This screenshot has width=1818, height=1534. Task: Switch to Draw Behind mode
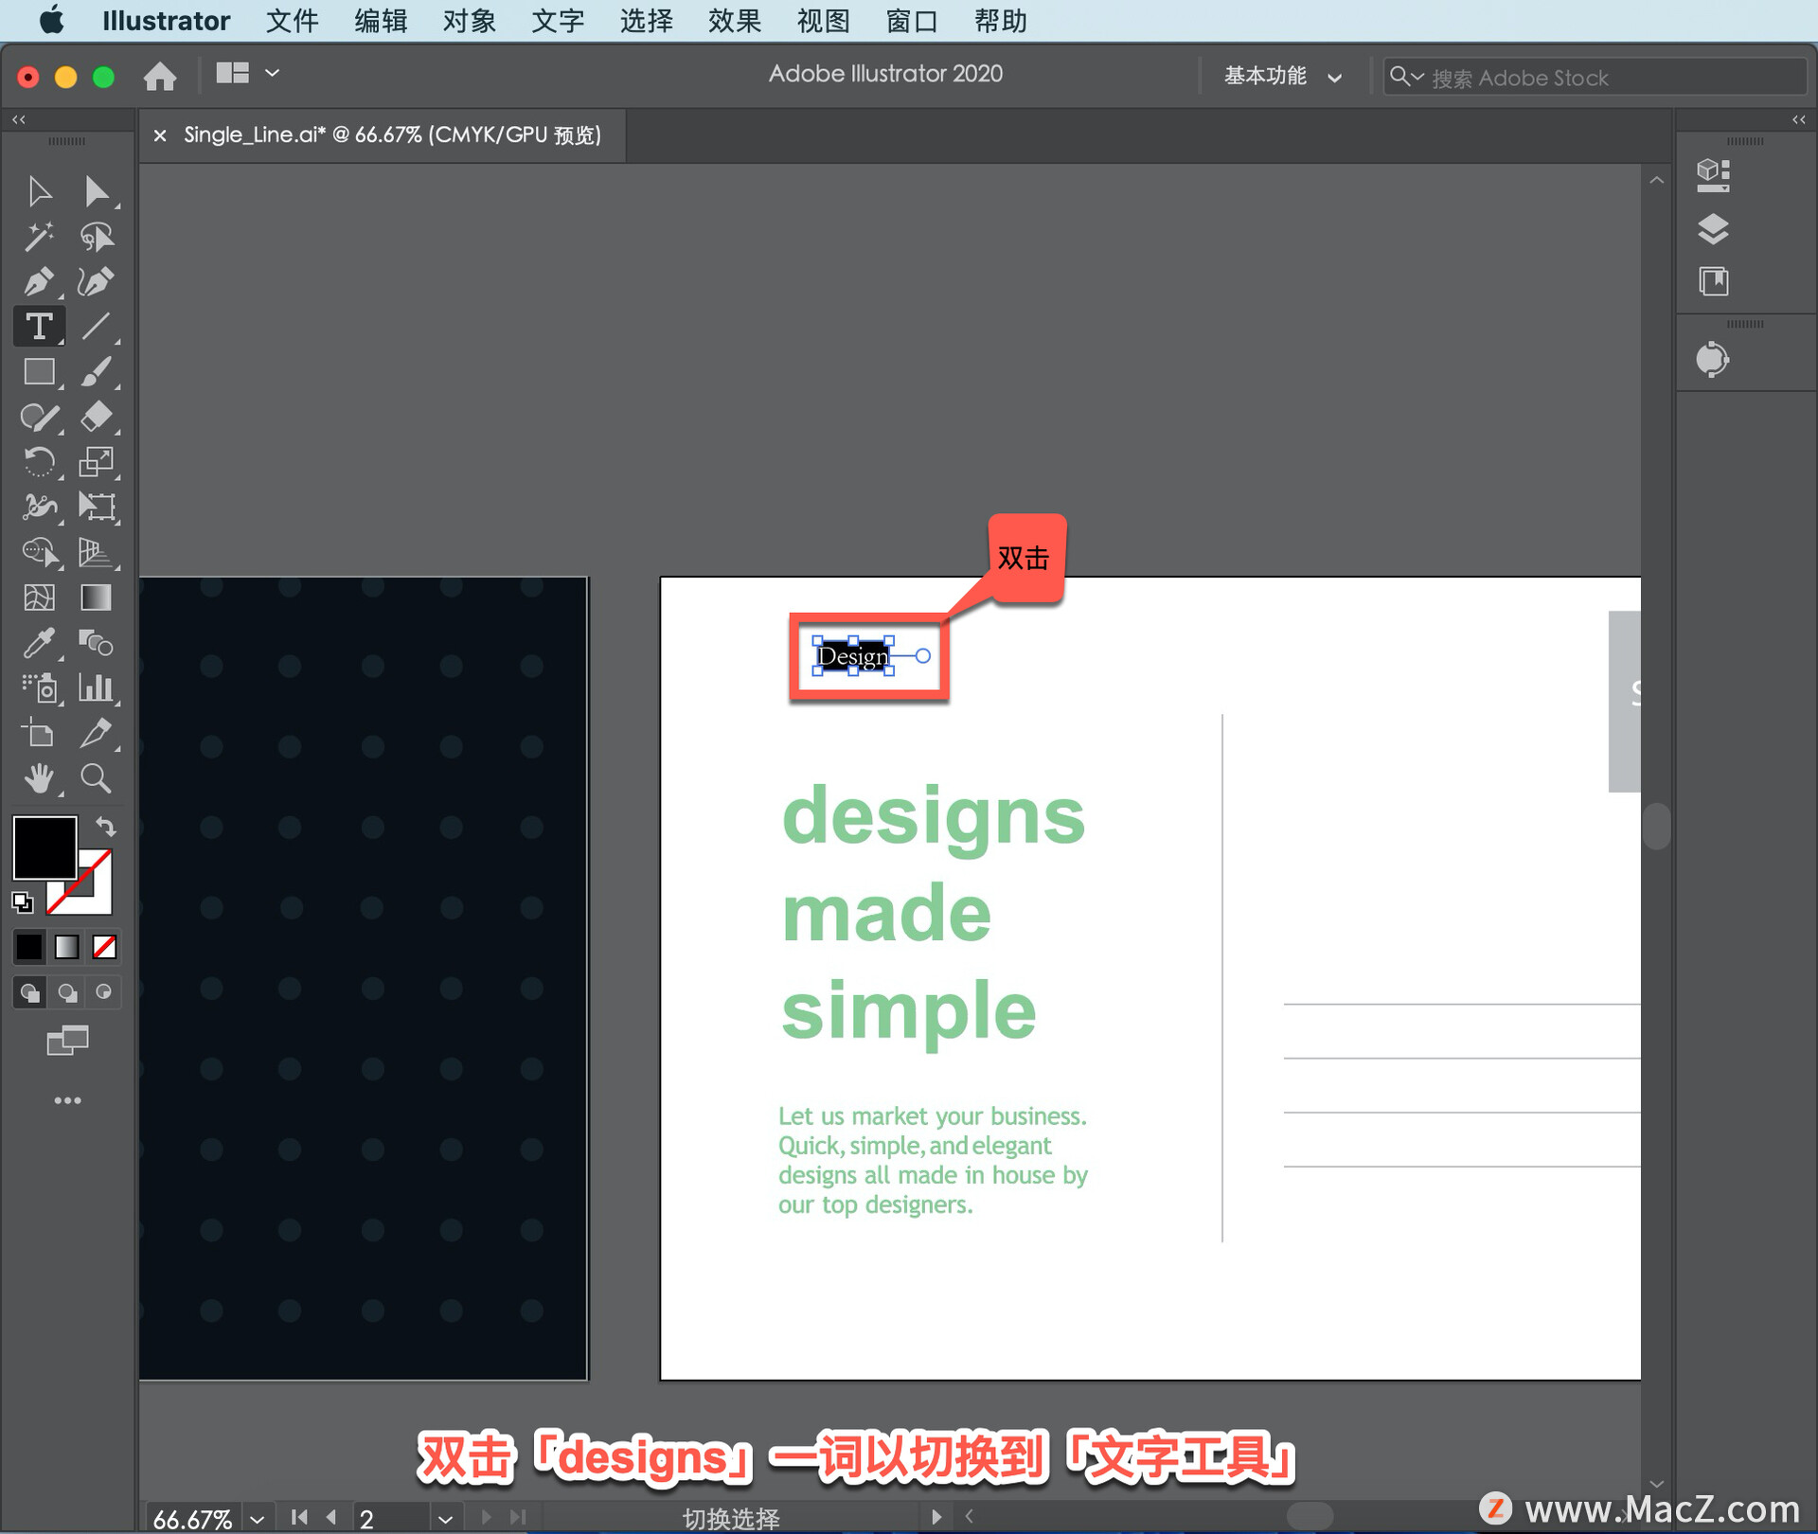pyautogui.click(x=67, y=992)
